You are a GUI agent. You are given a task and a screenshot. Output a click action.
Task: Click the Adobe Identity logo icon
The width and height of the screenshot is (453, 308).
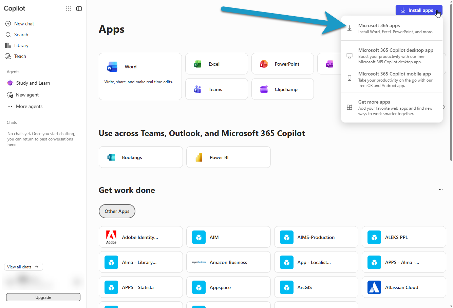point(111,237)
